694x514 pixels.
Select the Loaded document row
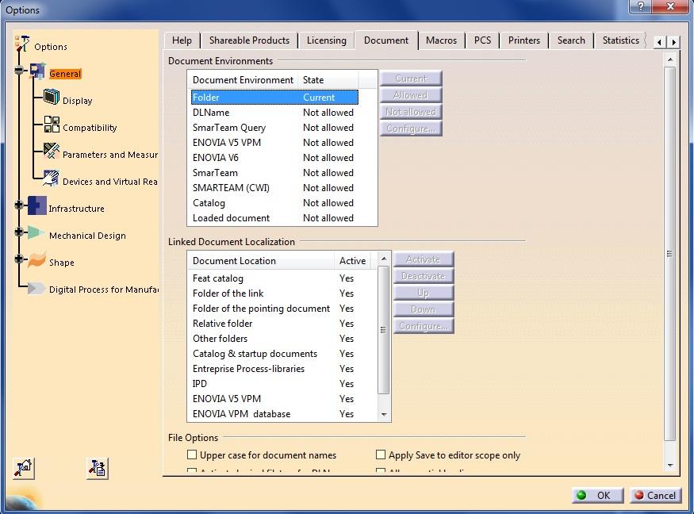click(x=274, y=218)
